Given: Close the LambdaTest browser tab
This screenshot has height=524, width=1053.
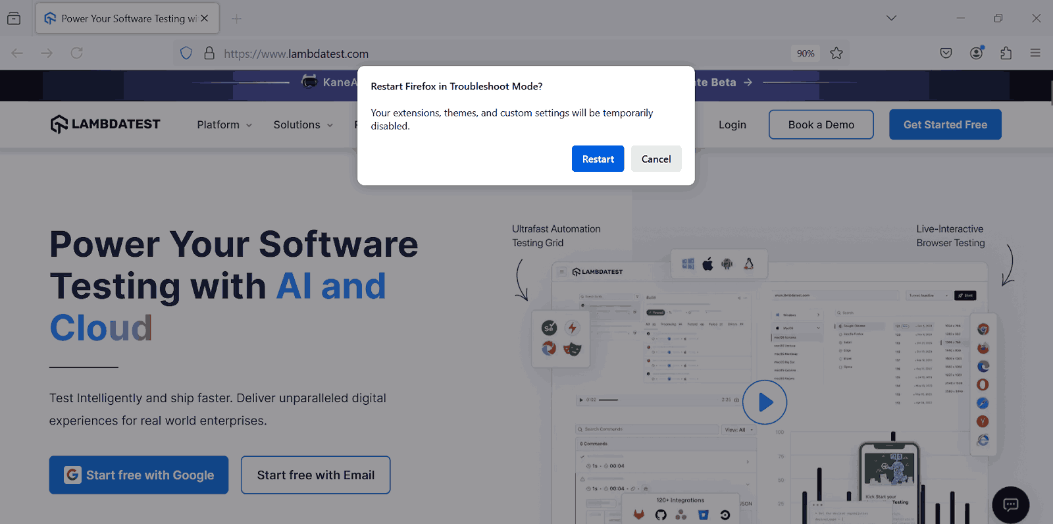Looking at the screenshot, I should pyautogui.click(x=205, y=18).
